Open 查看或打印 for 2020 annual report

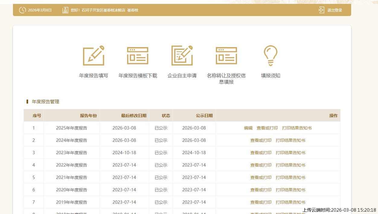click(261, 190)
